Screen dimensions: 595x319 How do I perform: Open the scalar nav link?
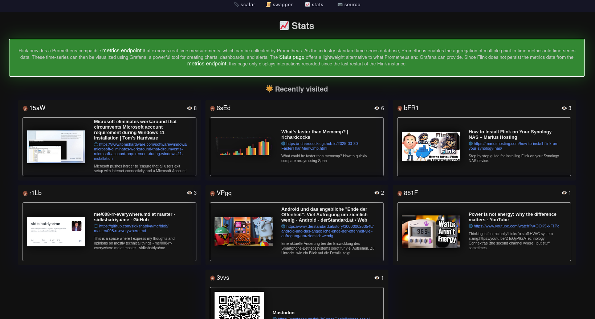[x=244, y=5]
